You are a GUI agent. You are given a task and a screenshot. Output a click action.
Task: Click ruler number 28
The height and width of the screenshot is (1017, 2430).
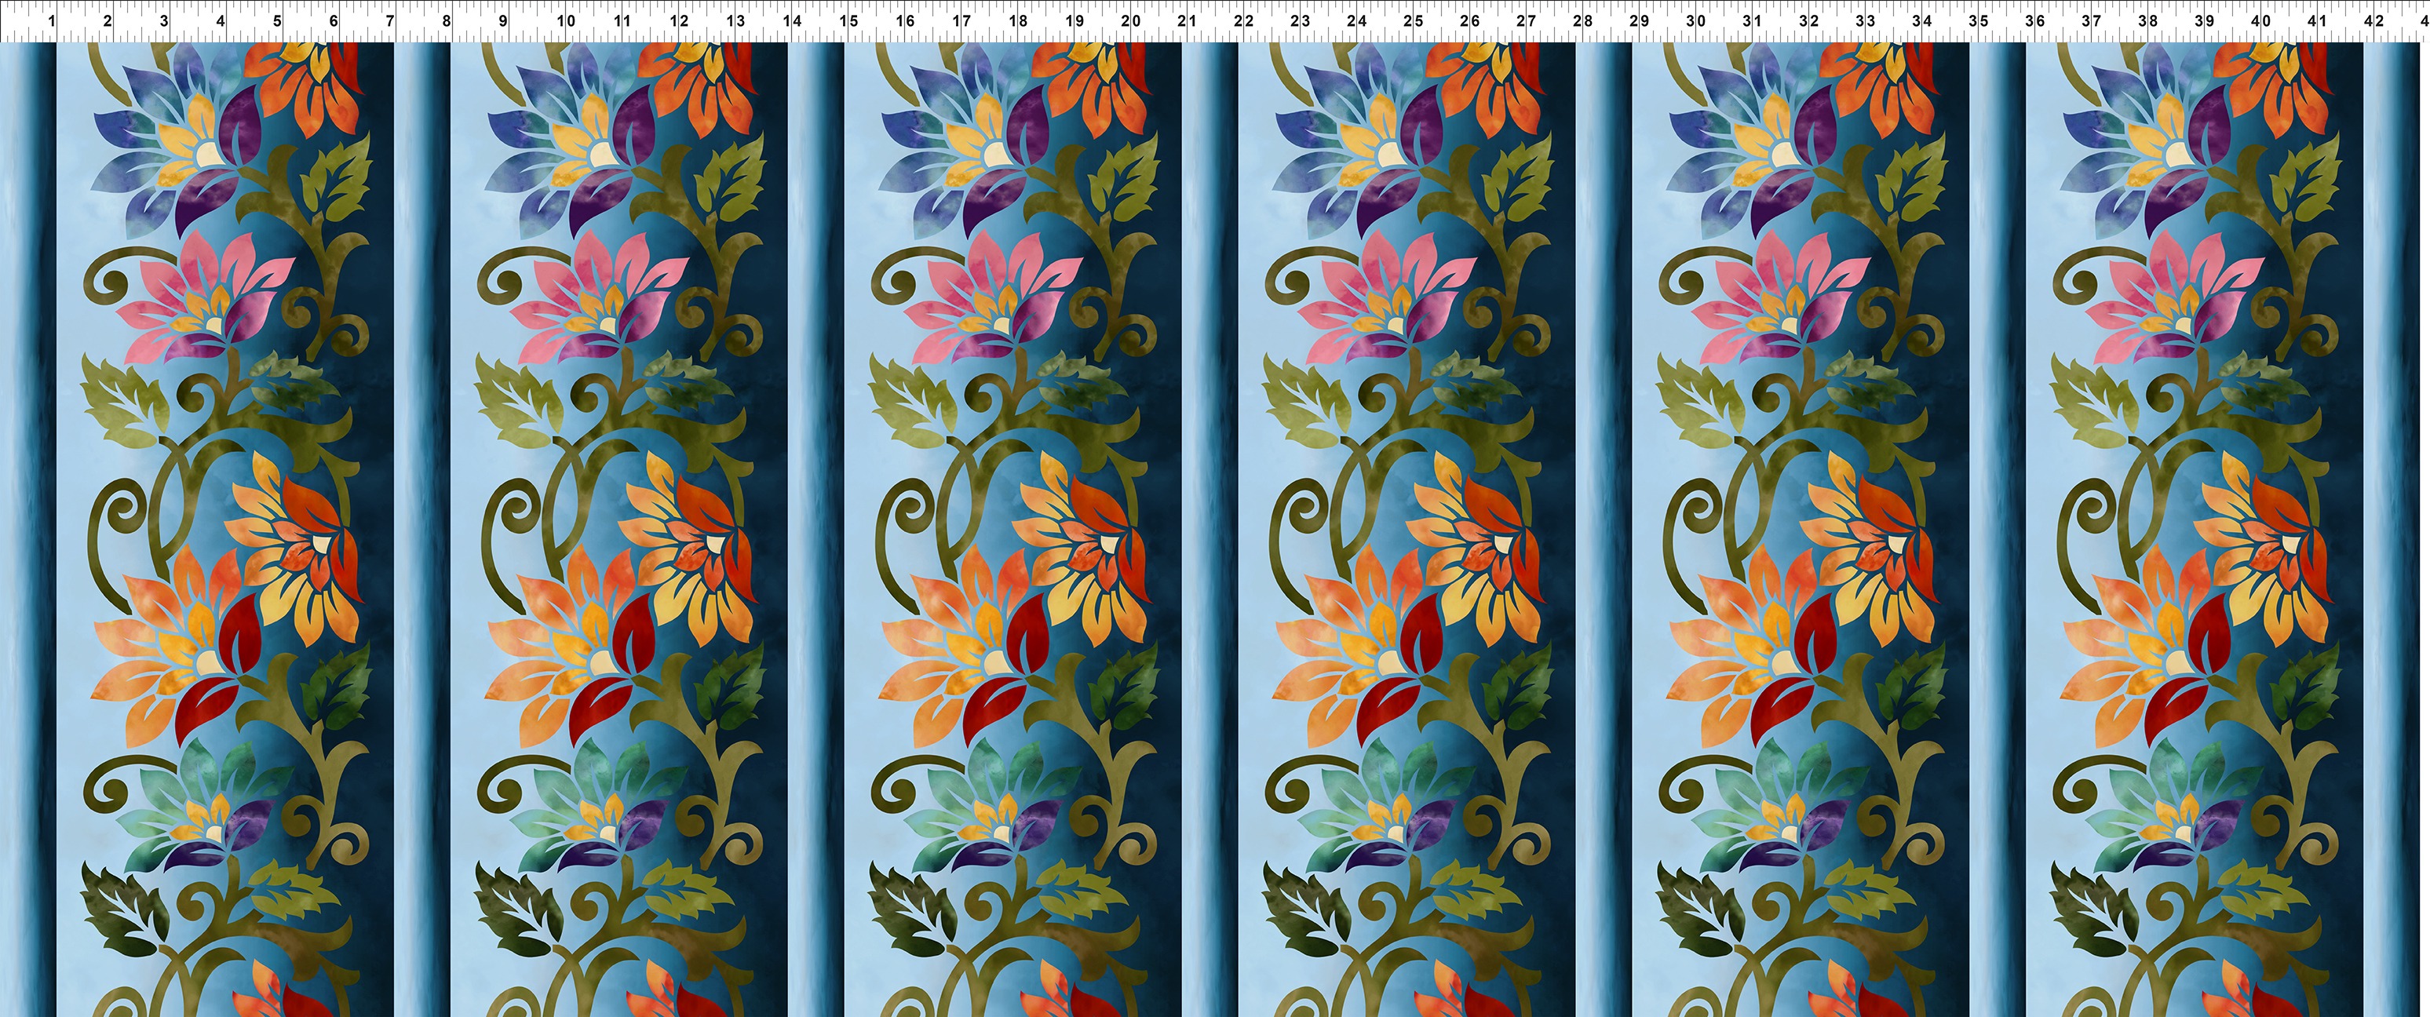pyautogui.click(x=1583, y=20)
